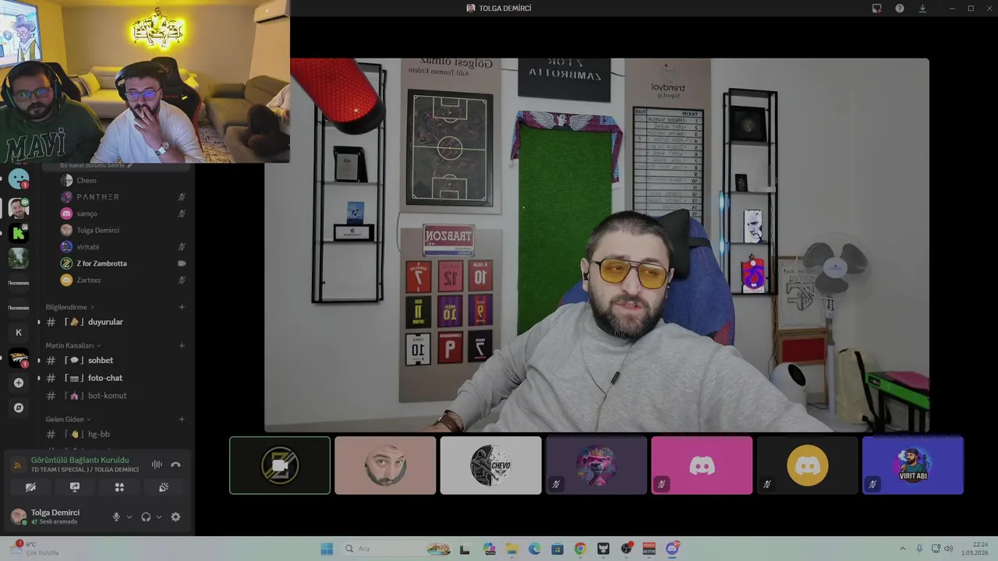The image size is (998, 561).
Task: Select samço in voice member list
Action: click(122, 213)
